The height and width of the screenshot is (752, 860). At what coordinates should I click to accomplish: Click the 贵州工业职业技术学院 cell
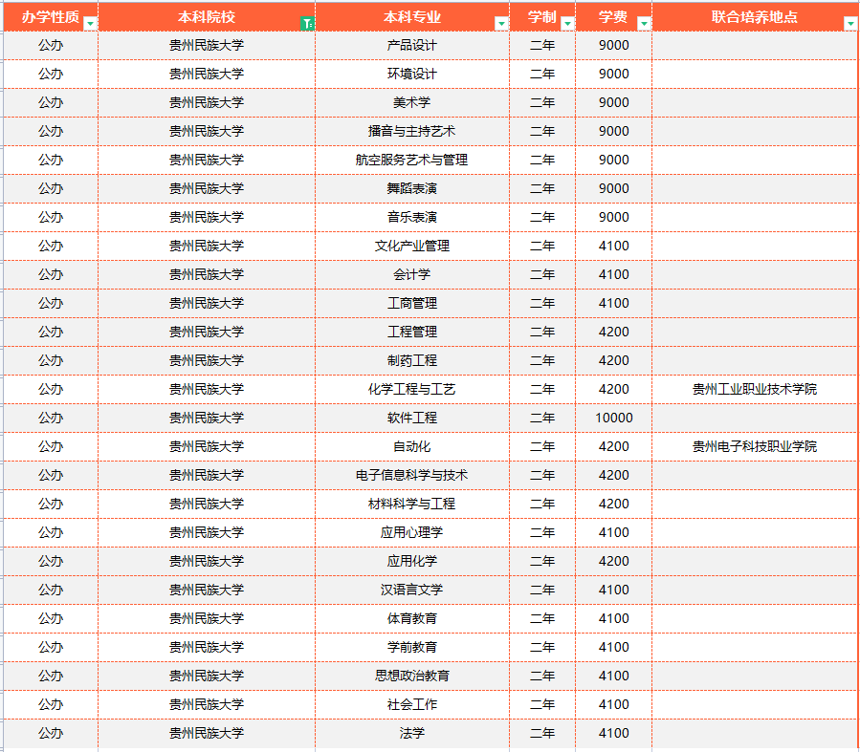pos(755,390)
